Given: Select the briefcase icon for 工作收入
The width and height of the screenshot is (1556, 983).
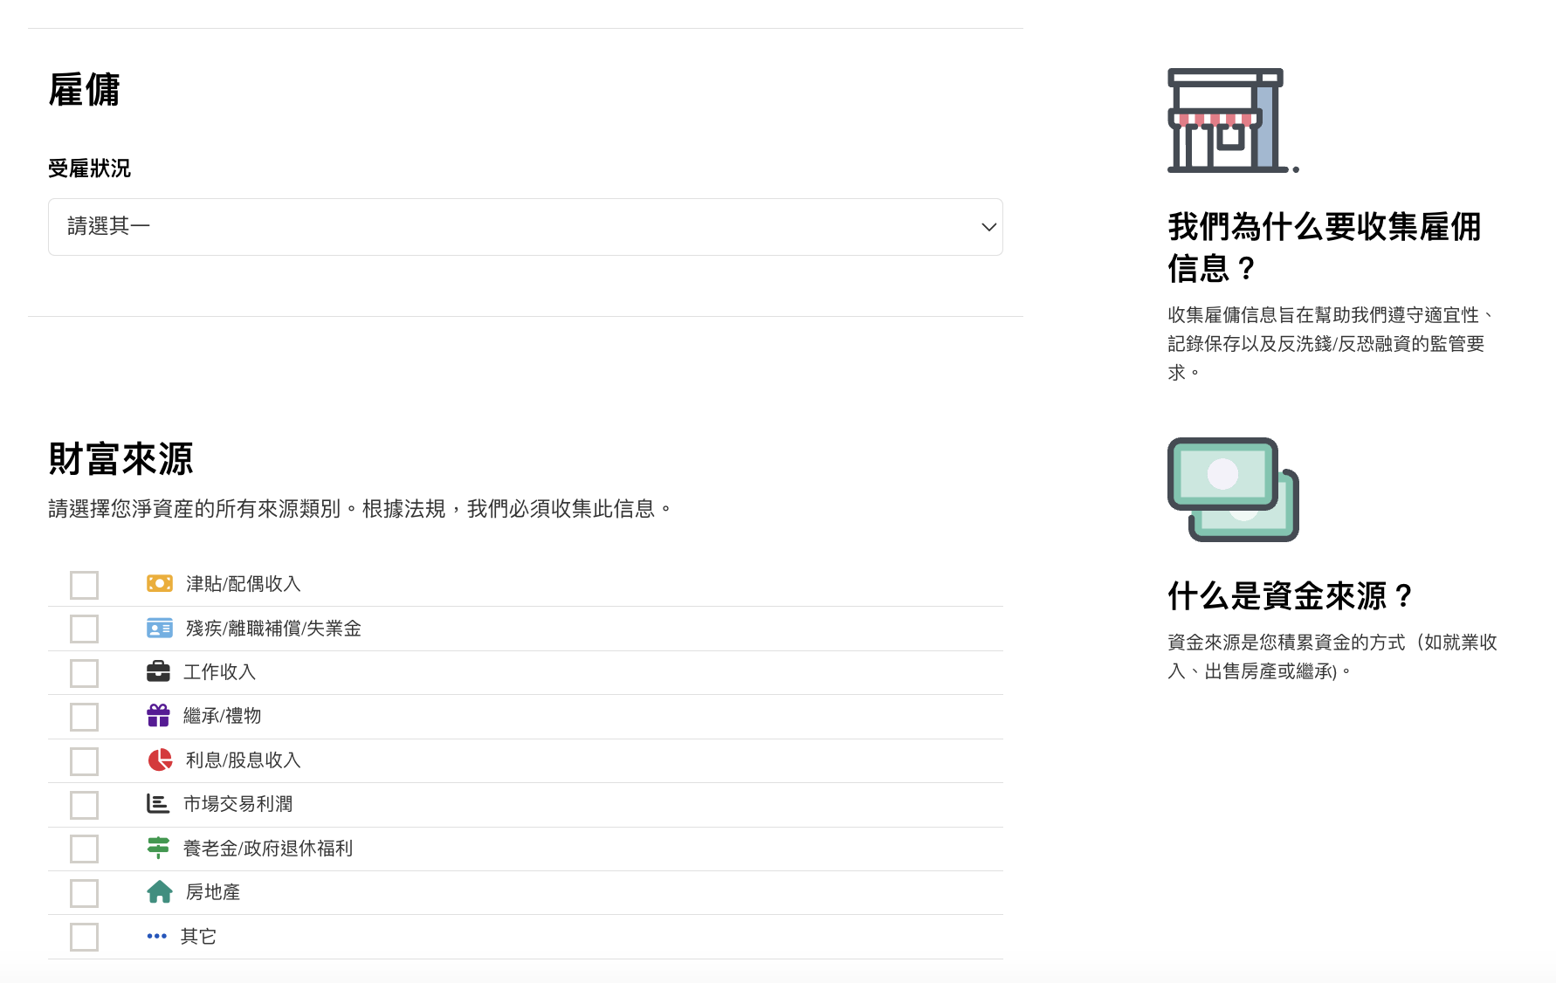Looking at the screenshot, I should tap(158, 671).
